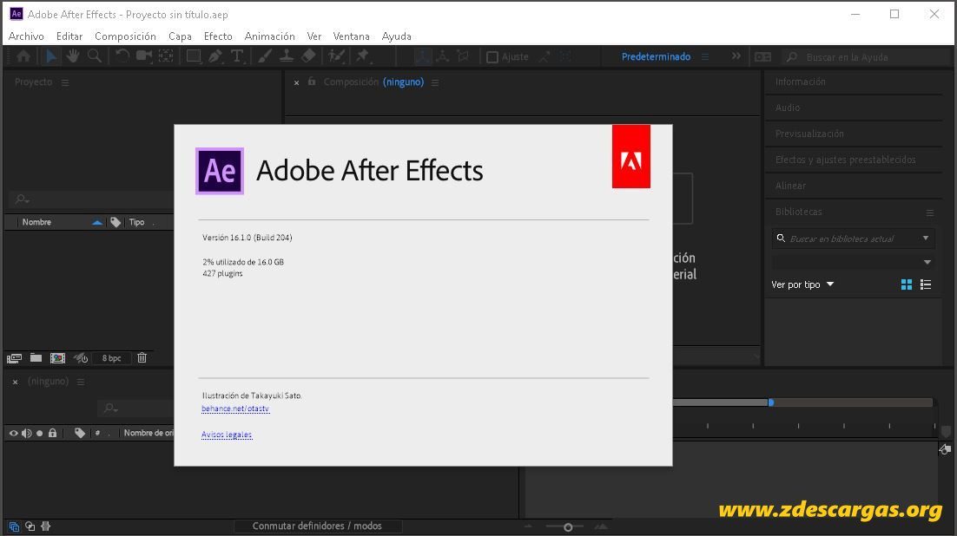
Task: Select the Hand tool
Action: (73, 56)
